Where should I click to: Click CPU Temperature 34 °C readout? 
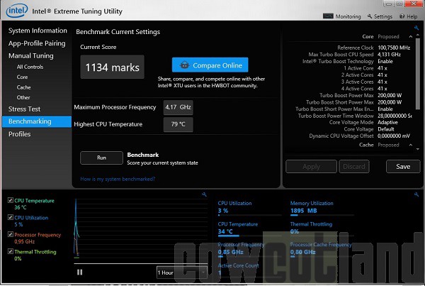pos(225,231)
